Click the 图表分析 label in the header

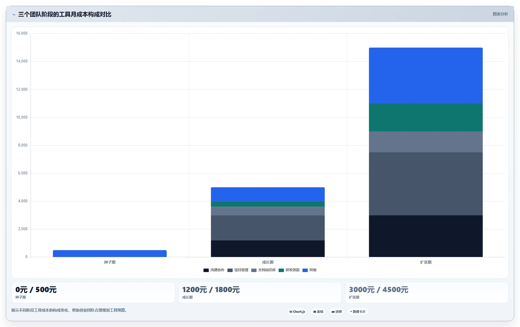500,14
